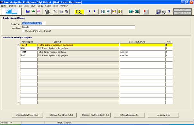Click empty Basılacak Kart Adı of highlighted row
This screenshot has width=194, height=125.
(x=143, y=45)
